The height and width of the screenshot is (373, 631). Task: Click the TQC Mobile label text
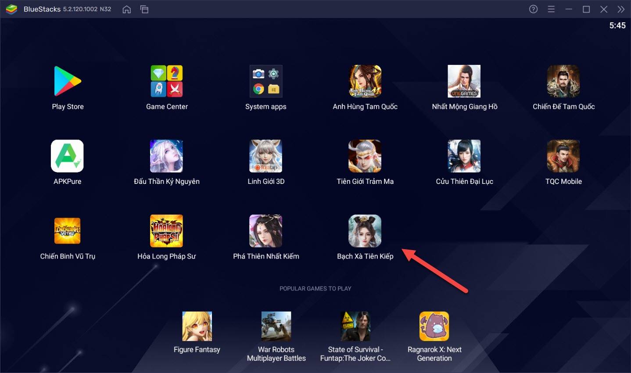point(563,181)
